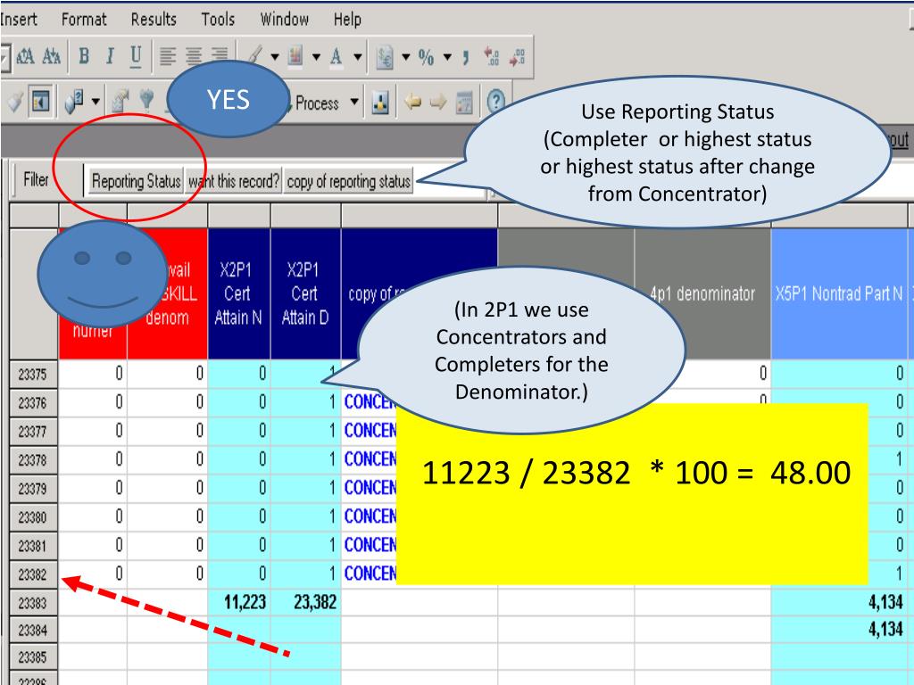This screenshot has width=914, height=685.
Task: Expand the font color dropdown arrow
Action: click(x=357, y=57)
